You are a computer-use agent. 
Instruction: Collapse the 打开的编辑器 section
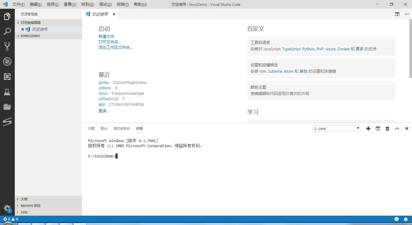pyautogui.click(x=48, y=23)
